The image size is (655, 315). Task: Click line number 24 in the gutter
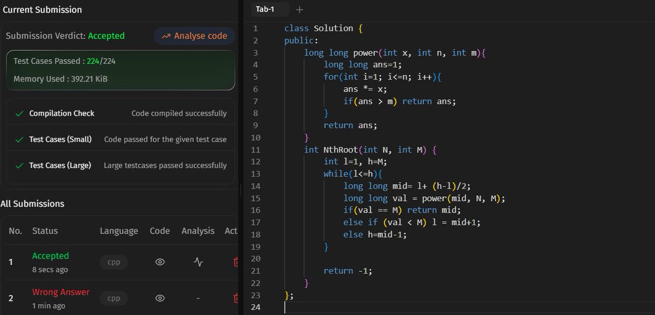coord(257,307)
